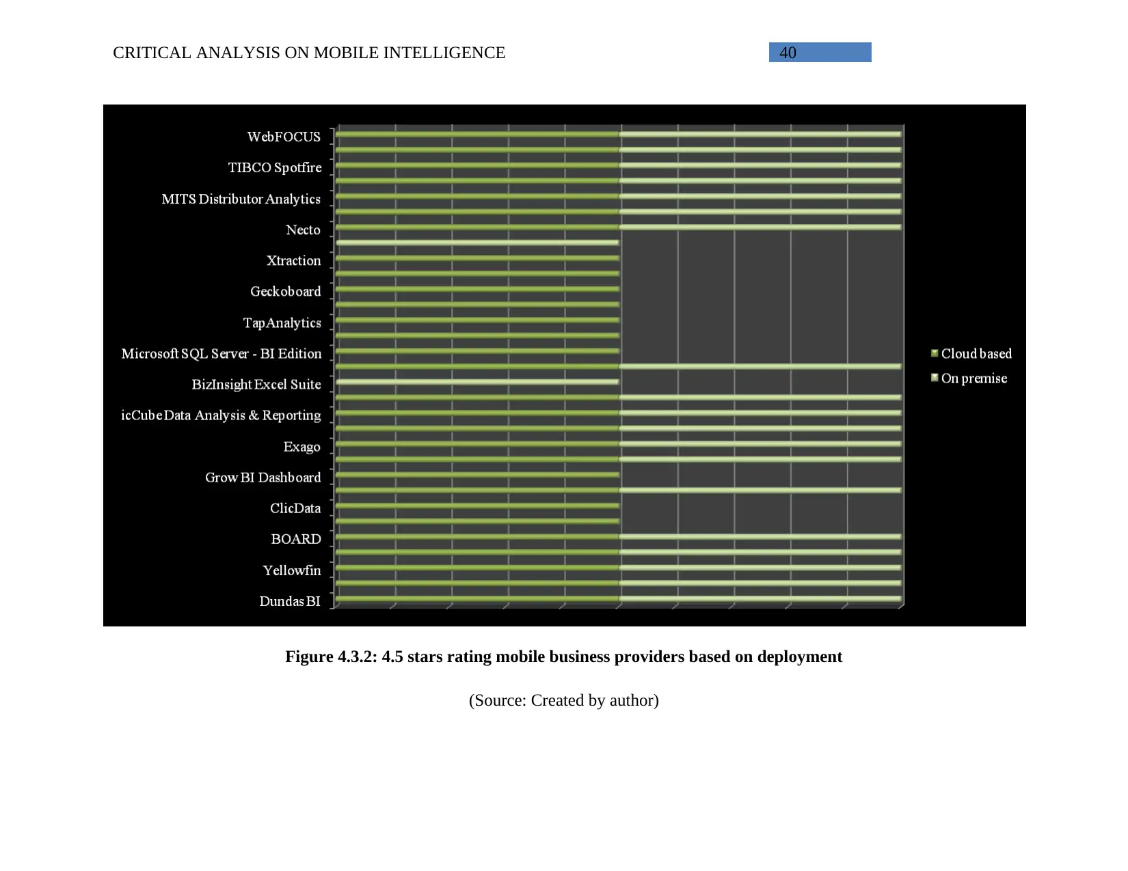1128x871 pixels.
Task: Click the Grow BI Dashboard label
Action: (x=263, y=477)
